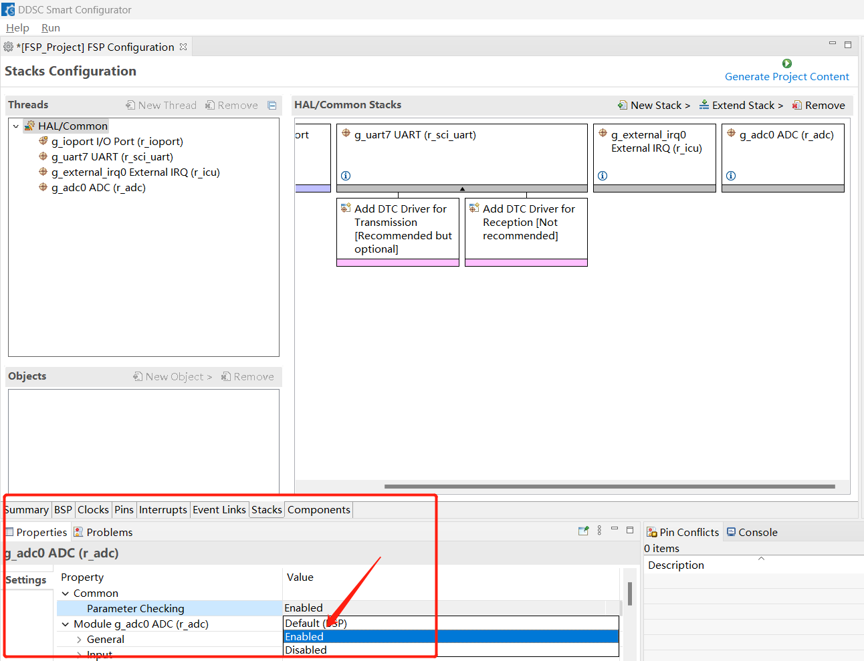Collapse the HAL/Common thread node
Viewport: 864px width, 661px height.
pyautogui.click(x=16, y=126)
